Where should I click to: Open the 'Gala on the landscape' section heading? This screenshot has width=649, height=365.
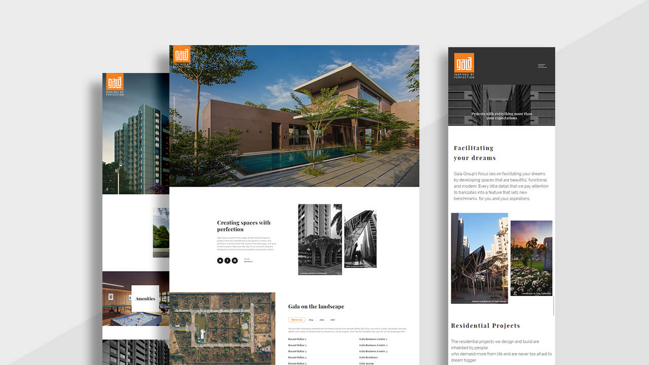315,306
